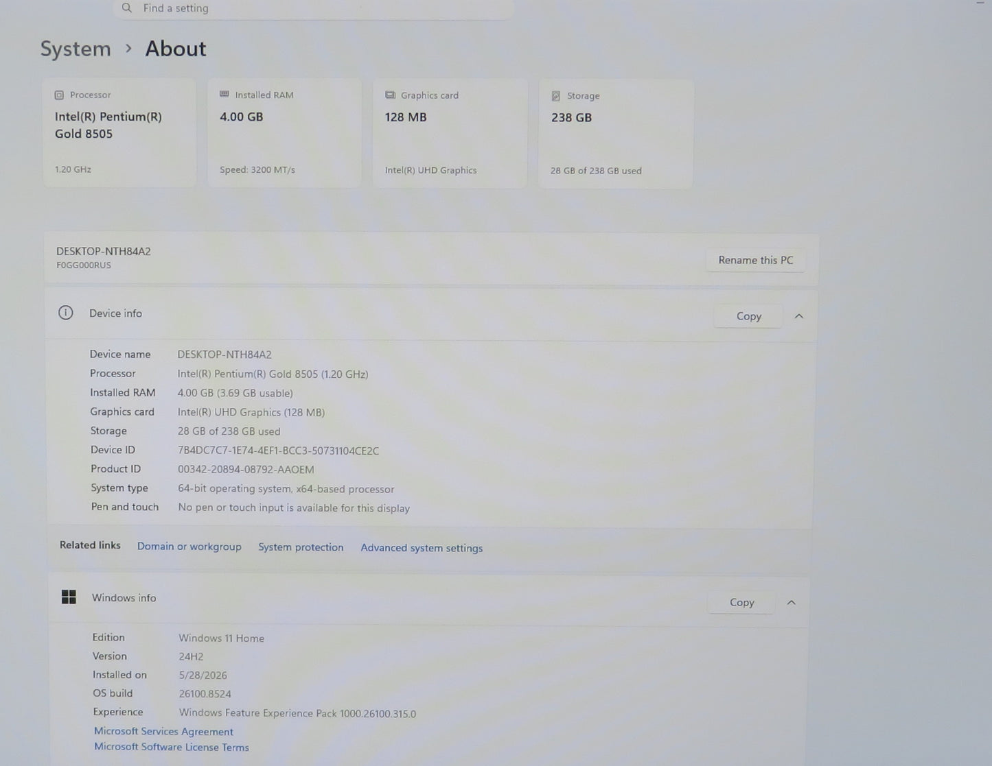Select the OS build value 26100.8524
Image resolution: width=992 pixels, height=766 pixels.
205,694
